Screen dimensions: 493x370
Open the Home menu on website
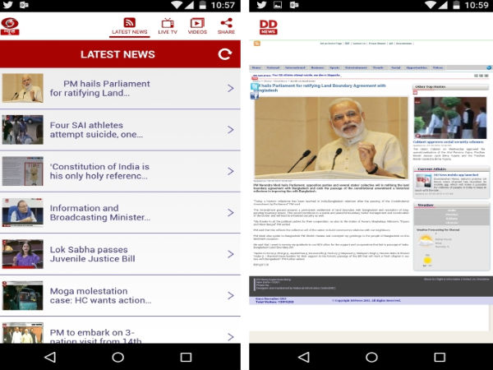[x=256, y=67]
